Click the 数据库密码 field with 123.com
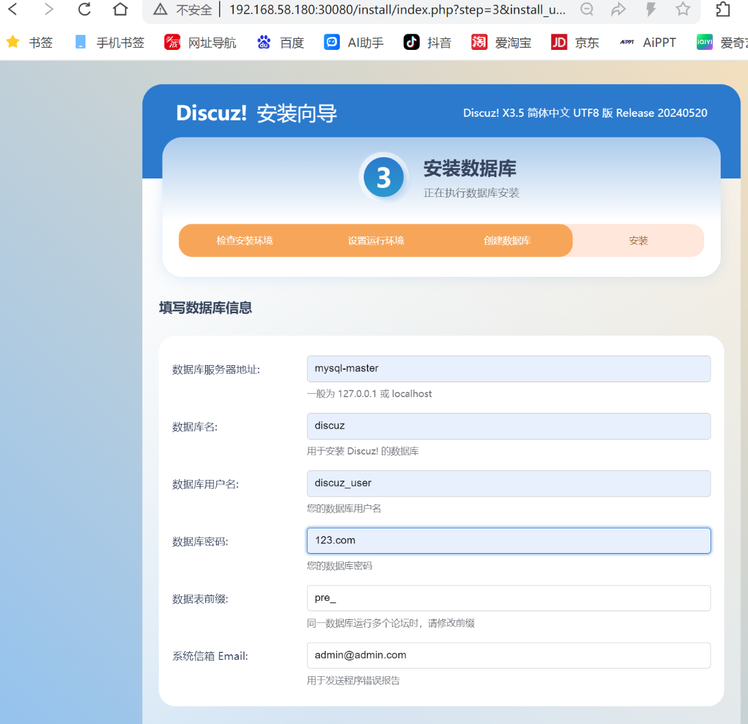Image resolution: width=748 pixels, height=724 pixels. [x=509, y=540]
